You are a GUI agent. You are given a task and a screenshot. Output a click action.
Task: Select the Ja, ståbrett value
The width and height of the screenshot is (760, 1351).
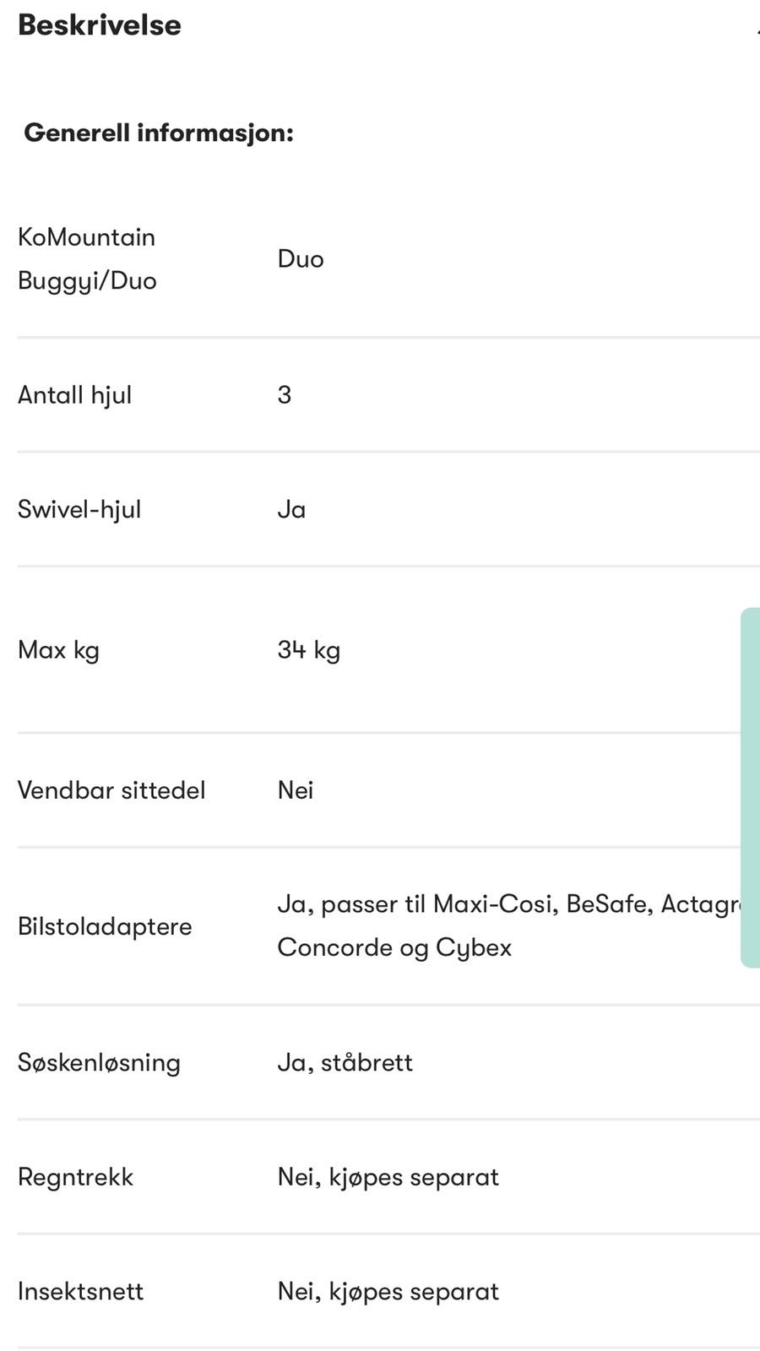(x=345, y=1062)
